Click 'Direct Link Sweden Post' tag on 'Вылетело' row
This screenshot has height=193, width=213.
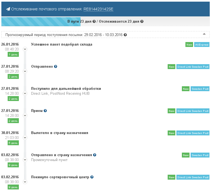pos(193,133)
